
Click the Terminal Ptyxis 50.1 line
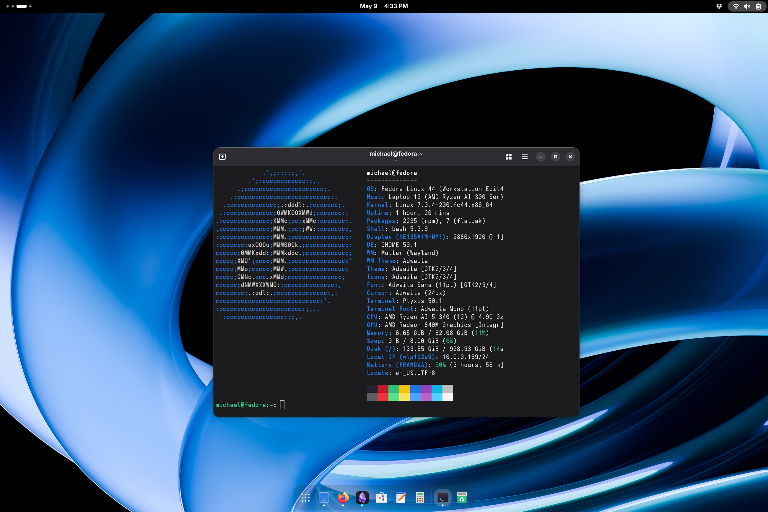coord(404,301)
